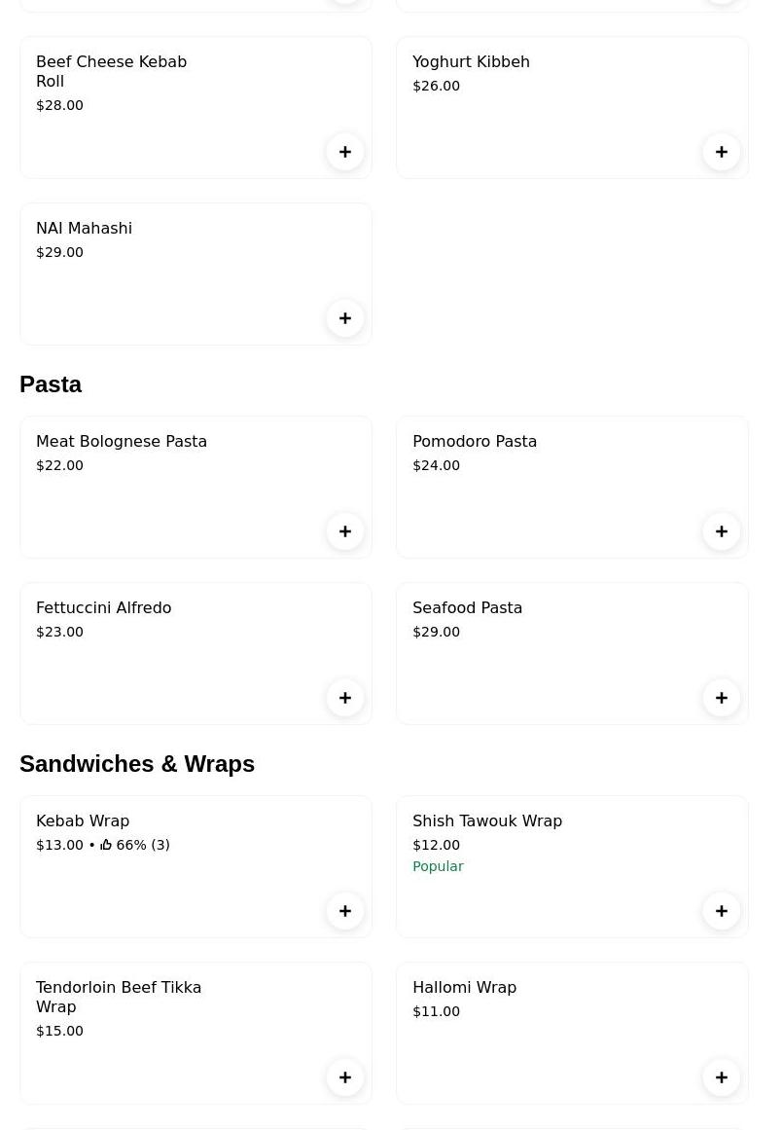
Task: Add Yoghurt Kibbeh to order
Action: (x=722, y=152)
